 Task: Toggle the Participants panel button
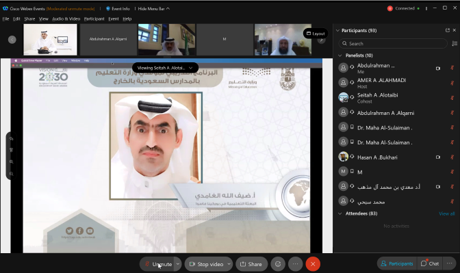click(396, 263)
